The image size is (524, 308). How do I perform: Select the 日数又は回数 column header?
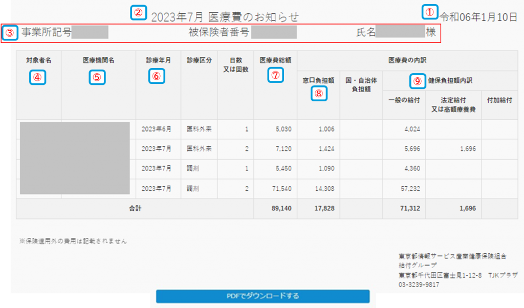click(x=235, y=65)
